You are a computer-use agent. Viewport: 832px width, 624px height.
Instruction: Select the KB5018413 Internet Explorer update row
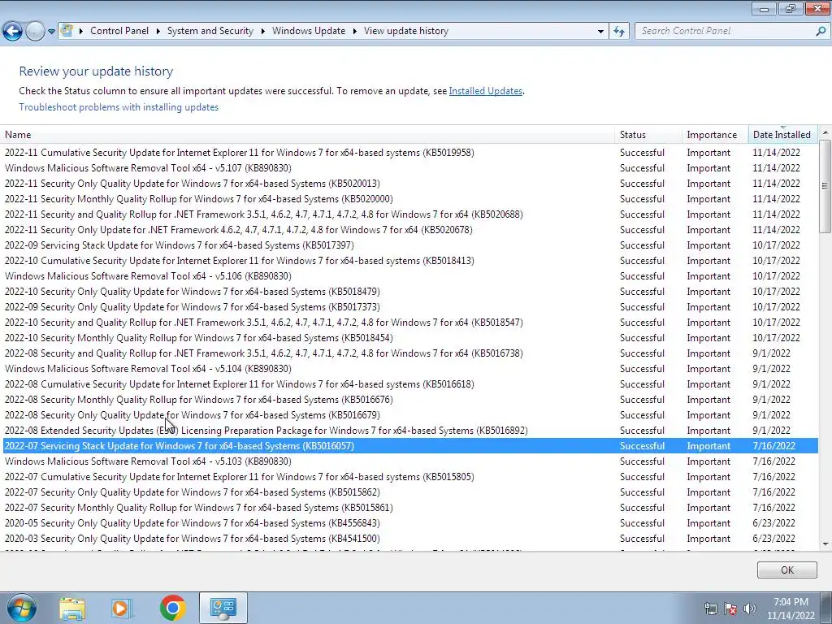point(409,261)
